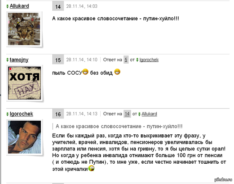
Task: Jump to referenced comment 14 link
Action: (x=127, y=114)
